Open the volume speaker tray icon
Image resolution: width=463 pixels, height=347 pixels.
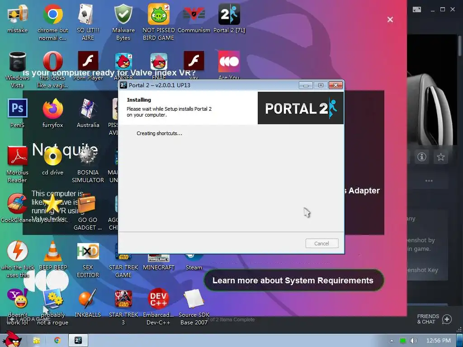pos(413,341)
